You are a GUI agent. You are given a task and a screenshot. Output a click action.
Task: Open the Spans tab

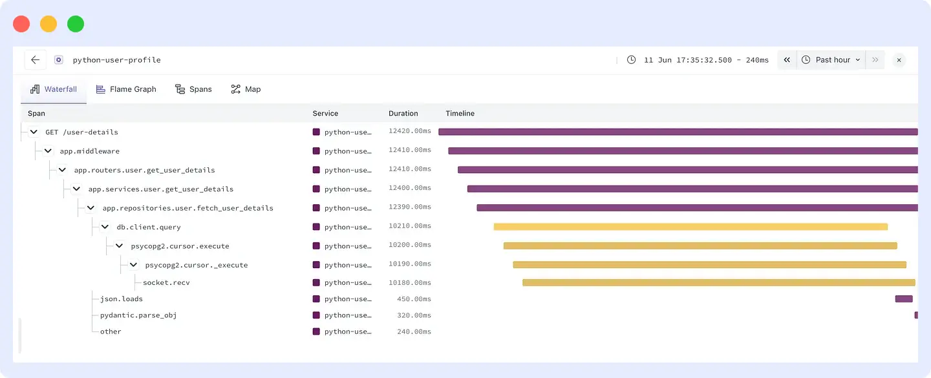(x=193, y=89)
